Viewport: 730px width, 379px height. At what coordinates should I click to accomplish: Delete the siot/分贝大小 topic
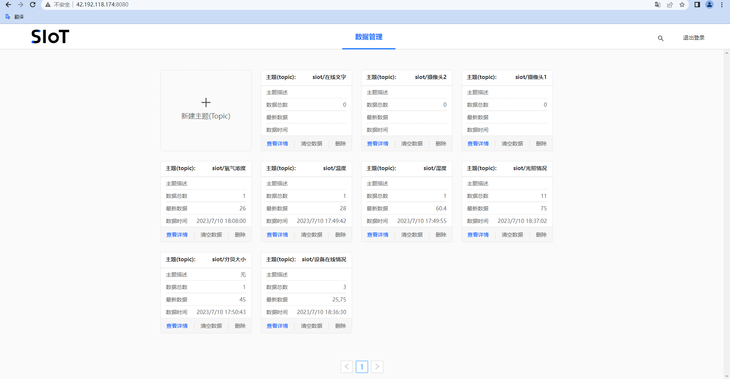[240, 326]
